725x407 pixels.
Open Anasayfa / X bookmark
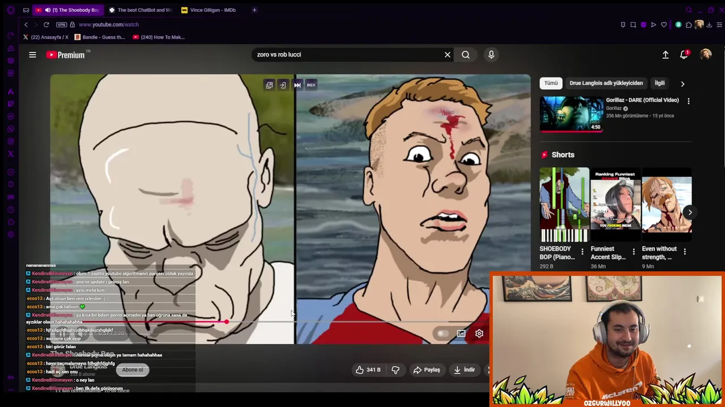pos(46,37)
